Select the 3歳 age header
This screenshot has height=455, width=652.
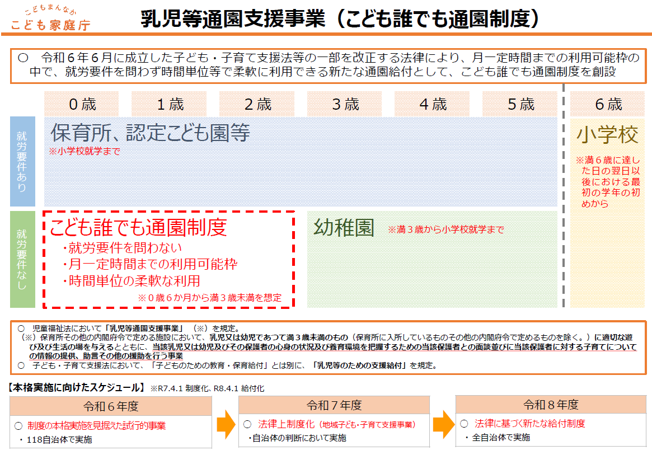(345, 104)
